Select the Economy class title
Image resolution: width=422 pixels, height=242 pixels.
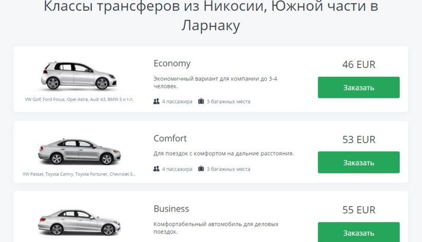(x=172, y=63)
